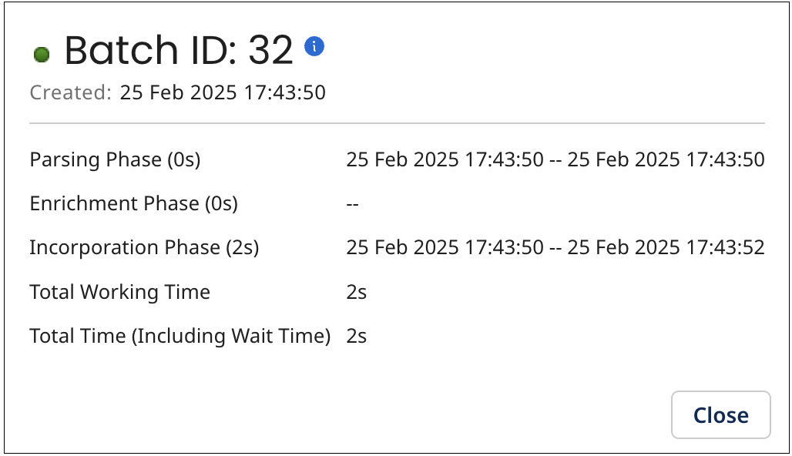Click the Total Working Time label
This screenshot has height=456, width=792.
tap(119, 292)
